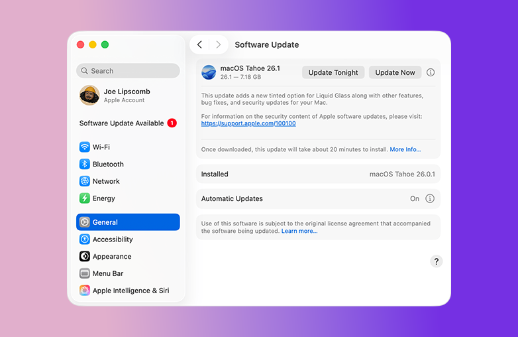Open info for the macOS Tahoe 26.1 update
The height and width of the screenshot is (337, 518).
[431, 72]
